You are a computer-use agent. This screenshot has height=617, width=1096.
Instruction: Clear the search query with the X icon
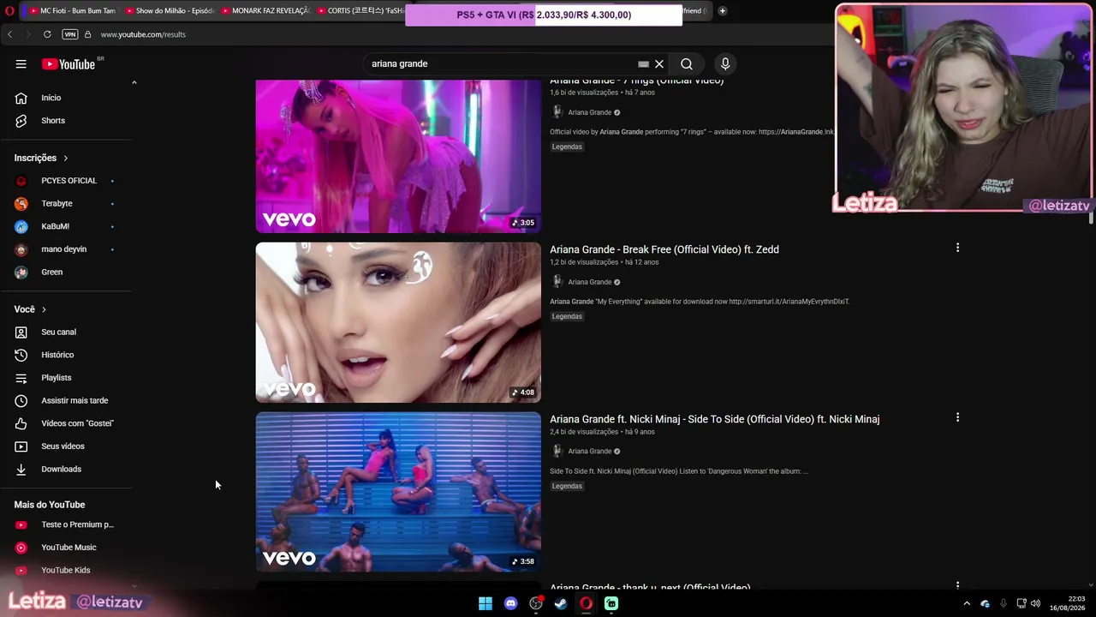pos(659,63)
